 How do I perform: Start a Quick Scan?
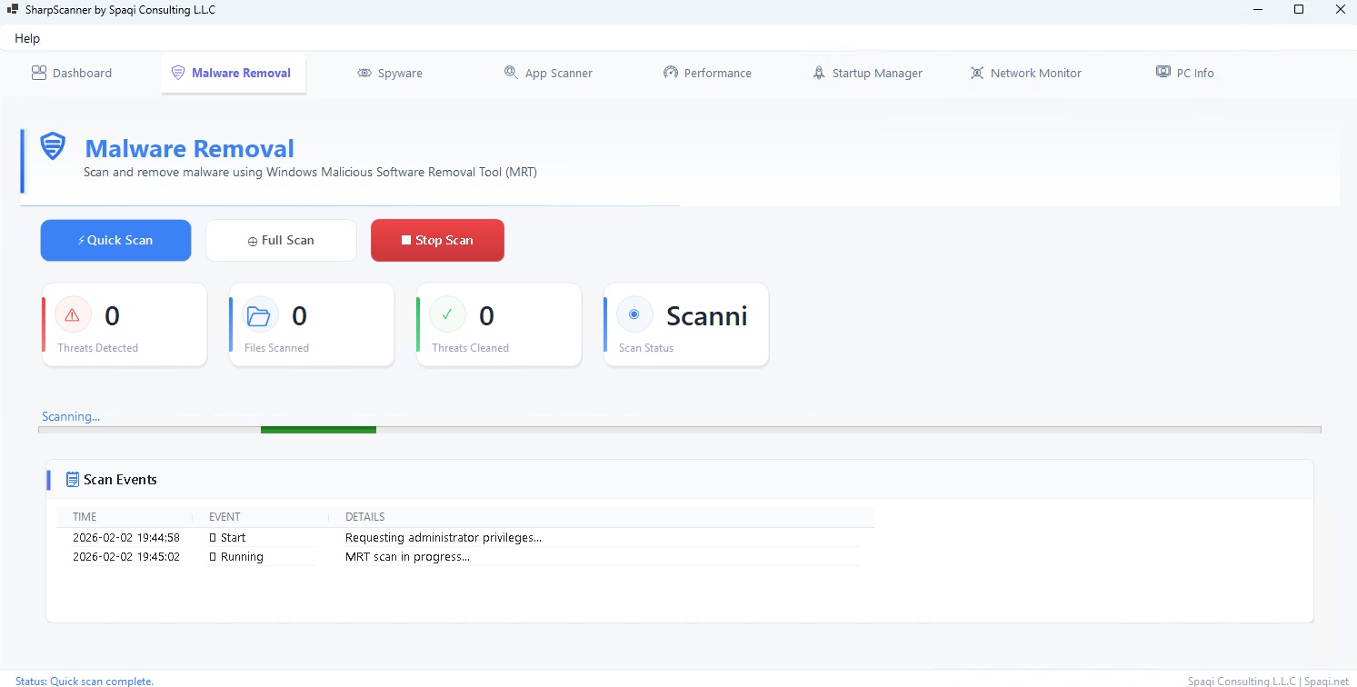tap(115, 240)
